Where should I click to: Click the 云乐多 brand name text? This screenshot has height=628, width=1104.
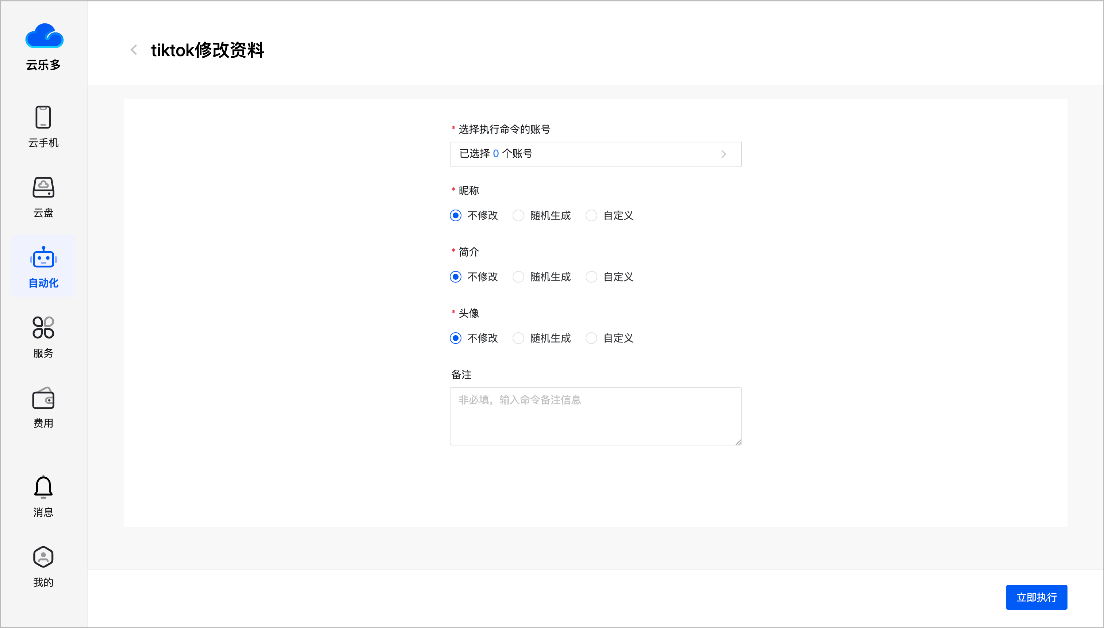(43, 65)
